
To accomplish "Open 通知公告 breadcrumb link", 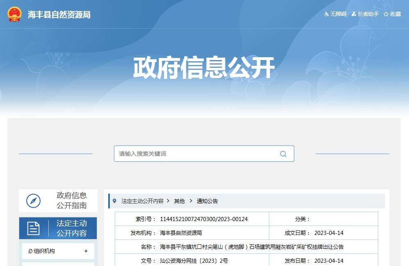I will click(207, 201).
